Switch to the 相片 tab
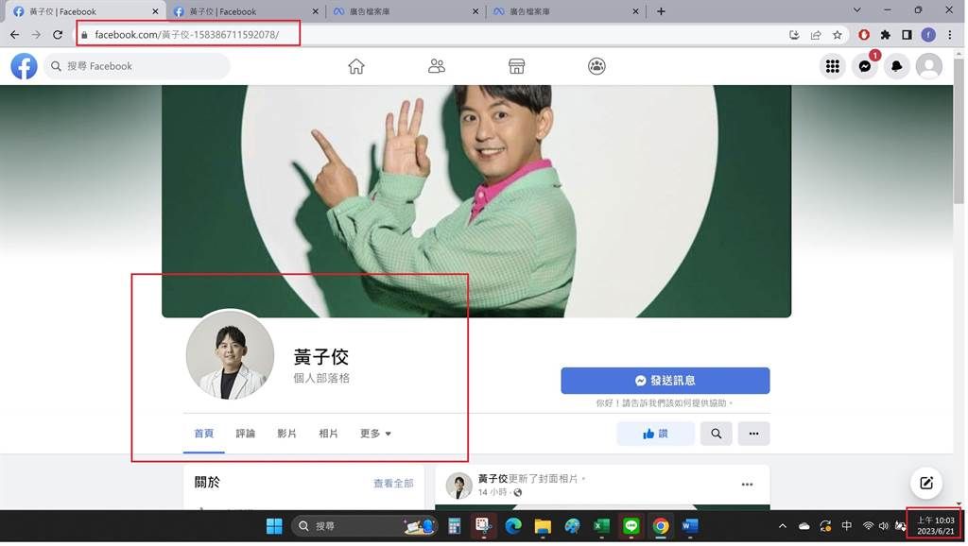Viewport: 968px width, 546px height. pos(328,433)
